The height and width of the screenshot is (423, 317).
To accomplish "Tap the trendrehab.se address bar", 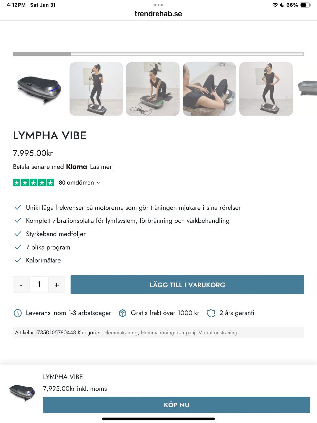I will [158, 14].
